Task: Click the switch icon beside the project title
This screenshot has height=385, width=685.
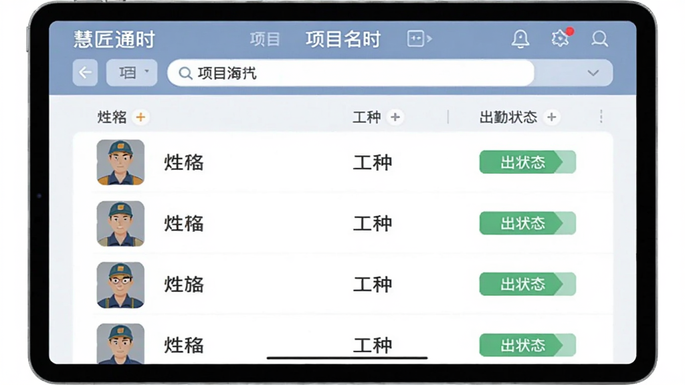Action: [419, 39]
